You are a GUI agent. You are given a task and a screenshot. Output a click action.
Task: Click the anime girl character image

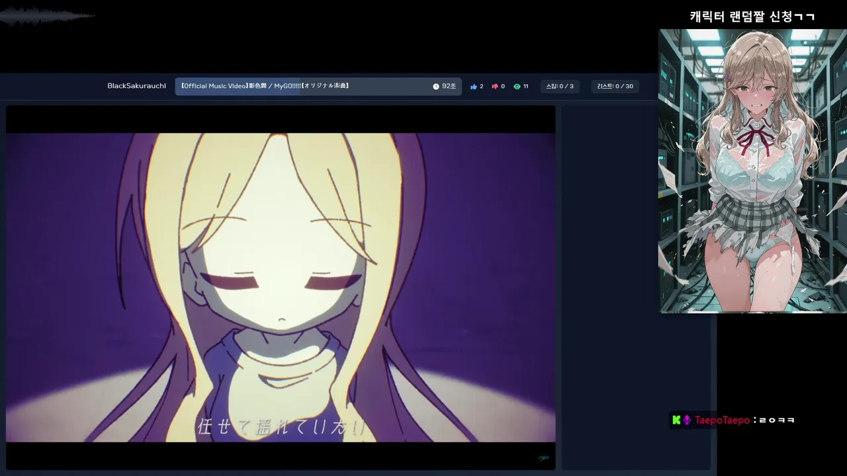[752, 171]
